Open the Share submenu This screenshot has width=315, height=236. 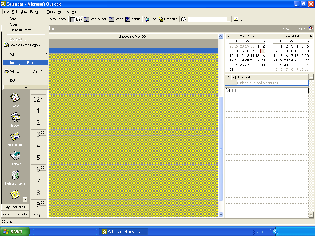coord(26,54)
